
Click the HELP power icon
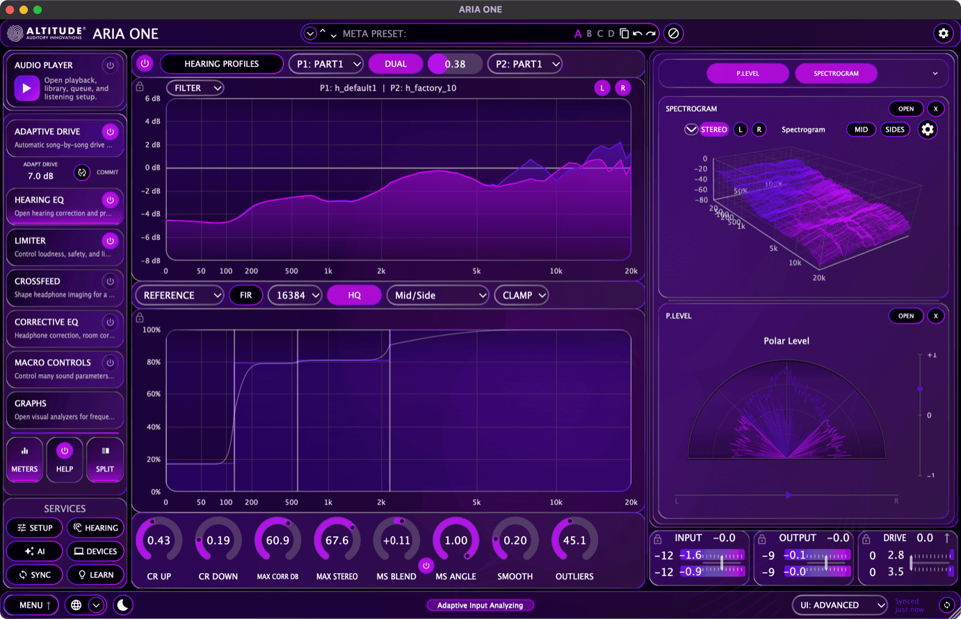(65, 451)
